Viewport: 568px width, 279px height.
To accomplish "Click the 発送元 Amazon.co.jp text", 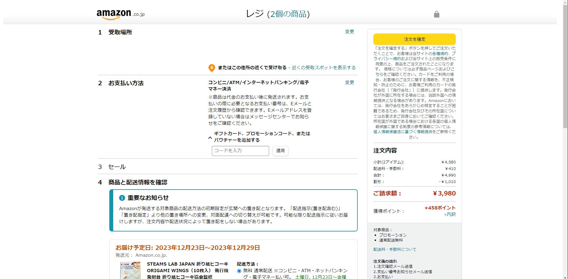I will click(x=141, y=255).
